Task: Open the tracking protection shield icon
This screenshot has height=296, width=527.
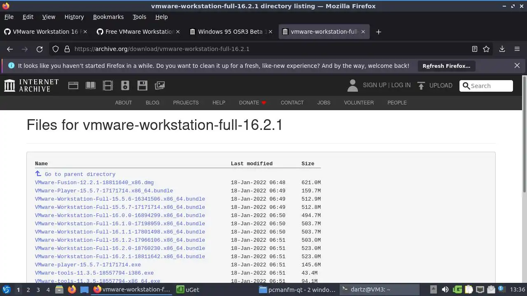Action: pyautogui.click(x=56, y=49)
